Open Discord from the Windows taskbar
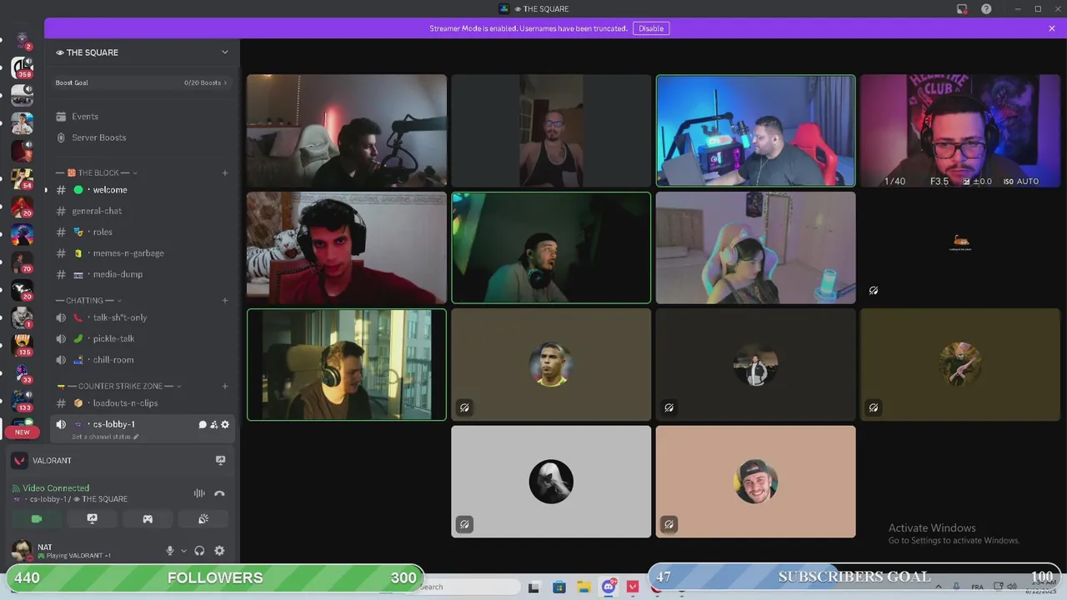Screen dimensions: 1067x600 609,587
